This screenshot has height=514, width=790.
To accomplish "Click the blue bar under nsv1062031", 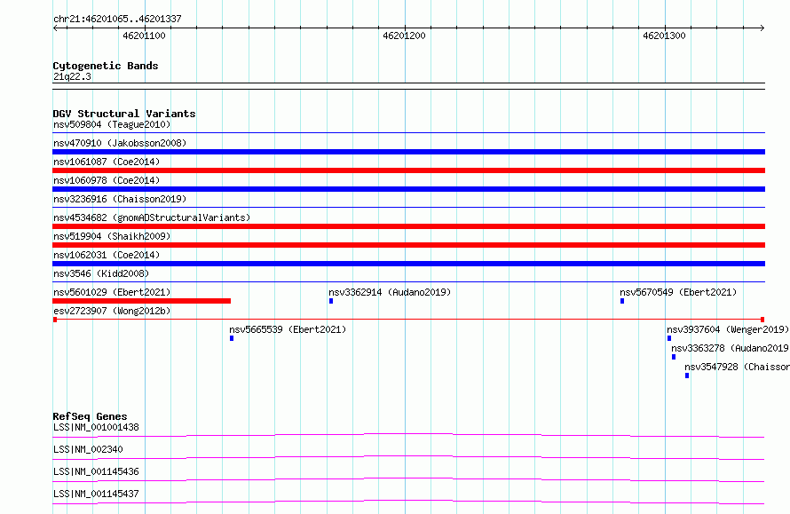I will pyautogui.click(x=408, y=264).
